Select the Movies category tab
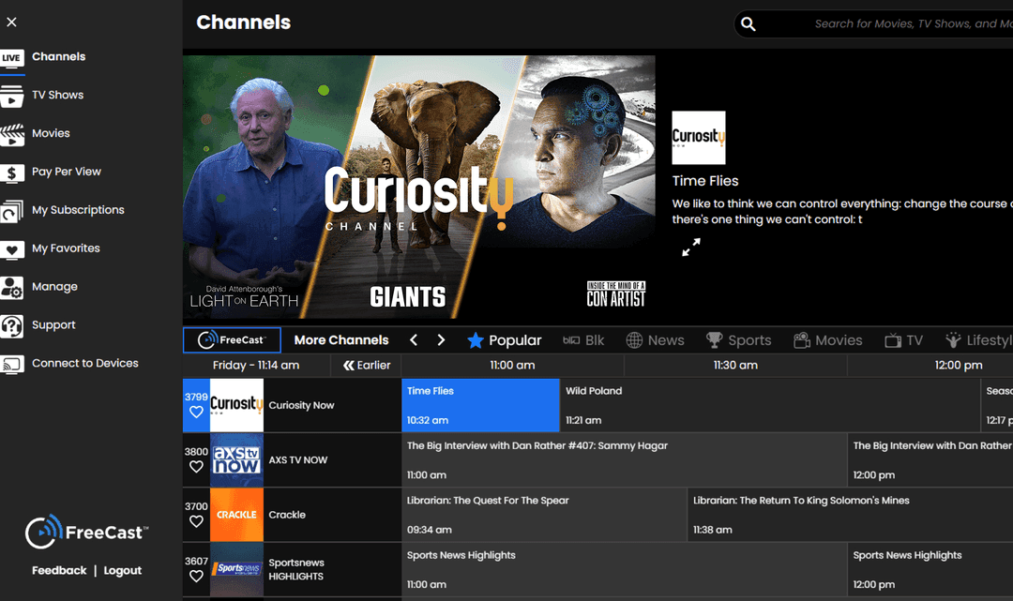 [x=827, y=340]
